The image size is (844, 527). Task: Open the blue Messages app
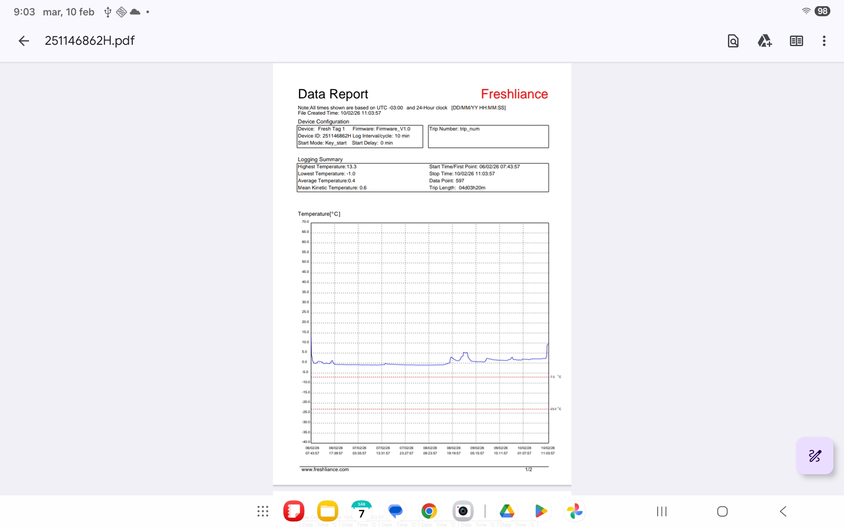click(395, 511)
